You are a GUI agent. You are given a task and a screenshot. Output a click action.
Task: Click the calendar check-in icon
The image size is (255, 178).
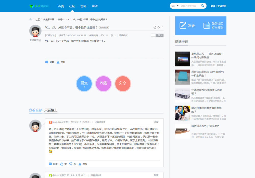click(x=207, y=25)
